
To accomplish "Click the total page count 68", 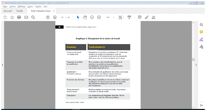I will [x=68, y=17].
